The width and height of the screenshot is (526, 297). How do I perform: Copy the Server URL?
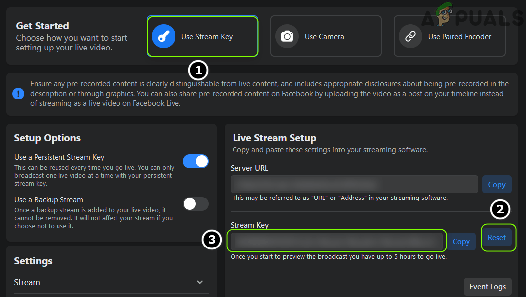[497, 184]
